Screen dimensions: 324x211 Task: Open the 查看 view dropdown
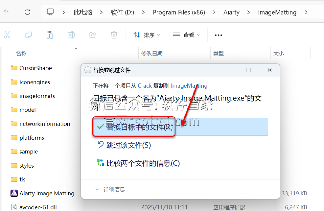[186, 35]
